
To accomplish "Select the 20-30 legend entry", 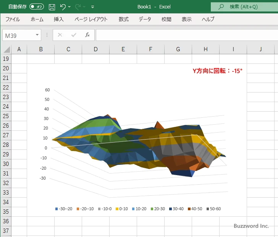I will 158,209.
